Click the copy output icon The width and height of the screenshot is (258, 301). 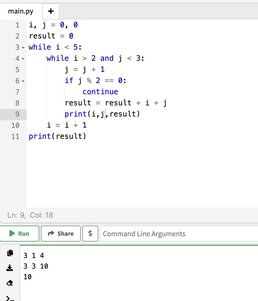pos(10,253)
